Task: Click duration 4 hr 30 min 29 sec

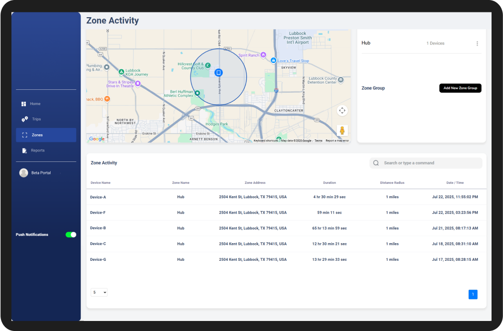Action: coord(329,197)
